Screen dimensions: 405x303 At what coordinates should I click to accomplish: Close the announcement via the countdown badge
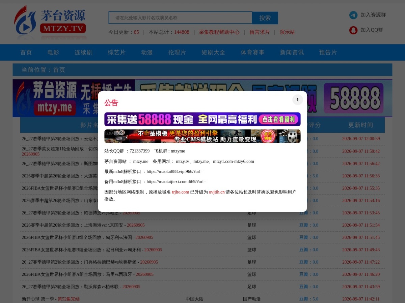(298, 100)
